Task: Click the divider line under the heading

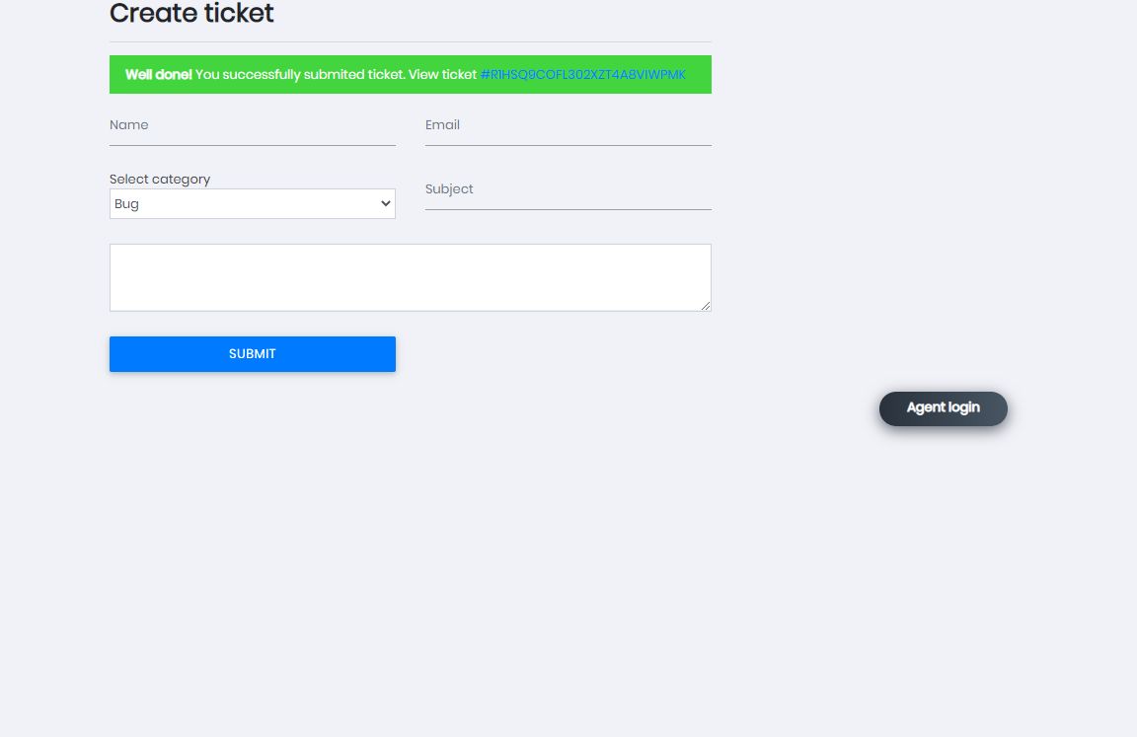Action: (410, 42)
